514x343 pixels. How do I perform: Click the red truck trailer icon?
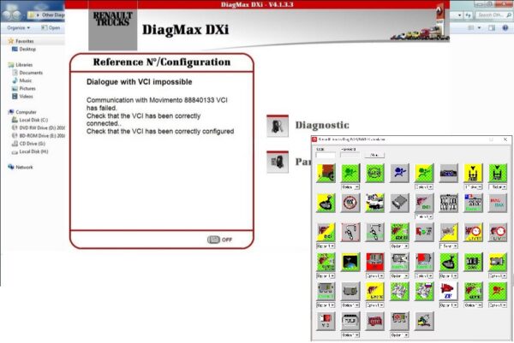326,173
